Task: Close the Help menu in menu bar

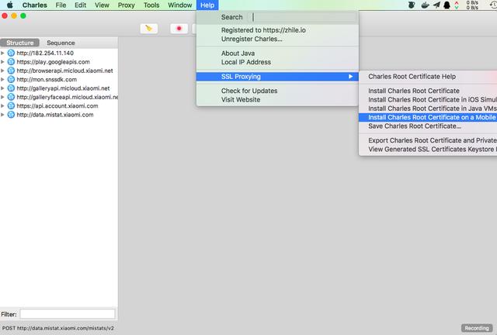Action: click(207, 5)
